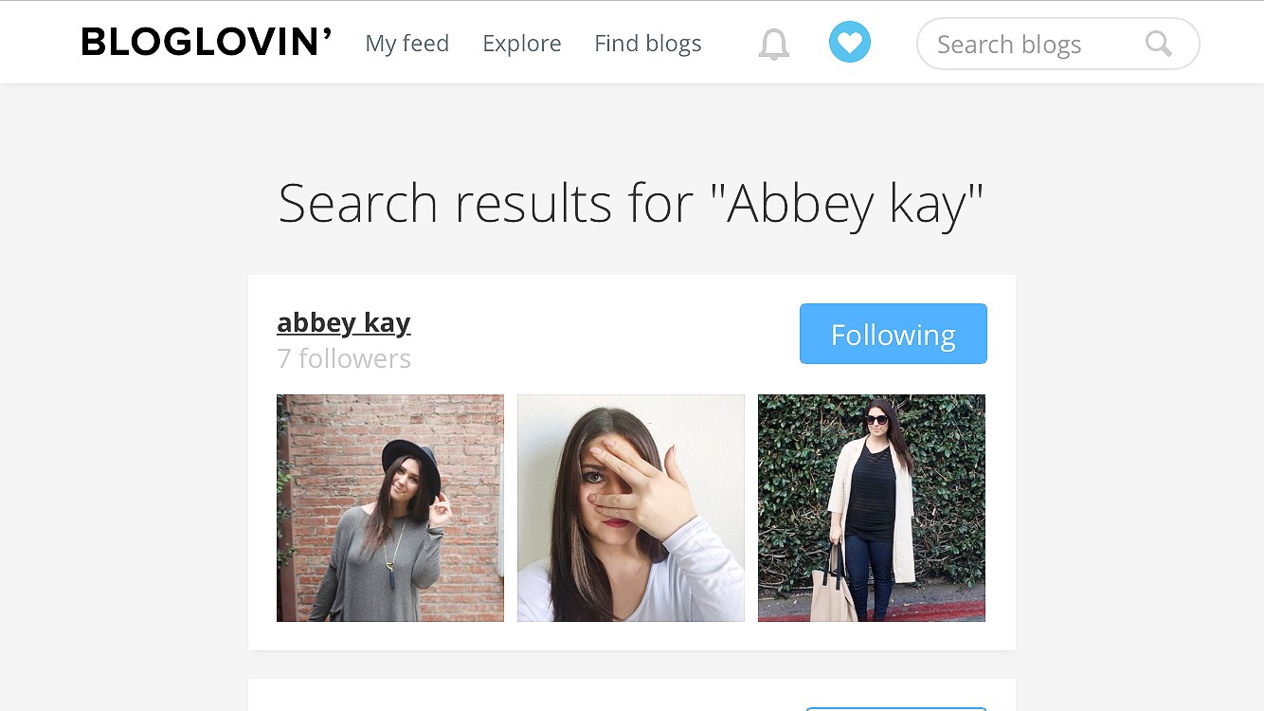Select Explore in the top navigation
Screen dimensions: 1264x711
522,44
